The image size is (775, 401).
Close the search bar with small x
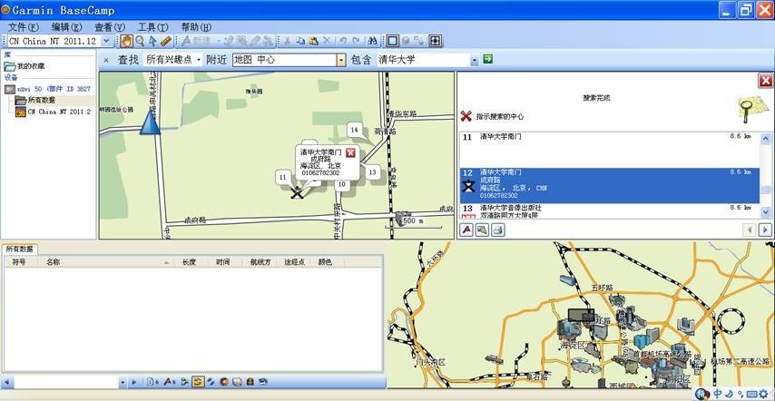[x=106, y=60]
